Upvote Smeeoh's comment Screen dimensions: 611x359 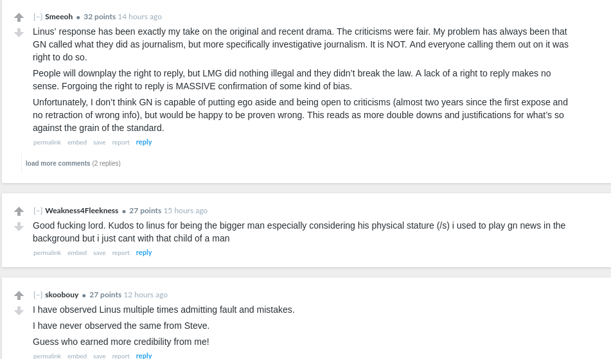click(x=19, y=17)
